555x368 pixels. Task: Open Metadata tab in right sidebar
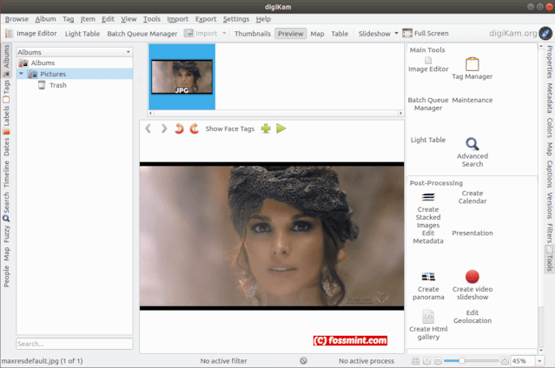click(549, 98)
